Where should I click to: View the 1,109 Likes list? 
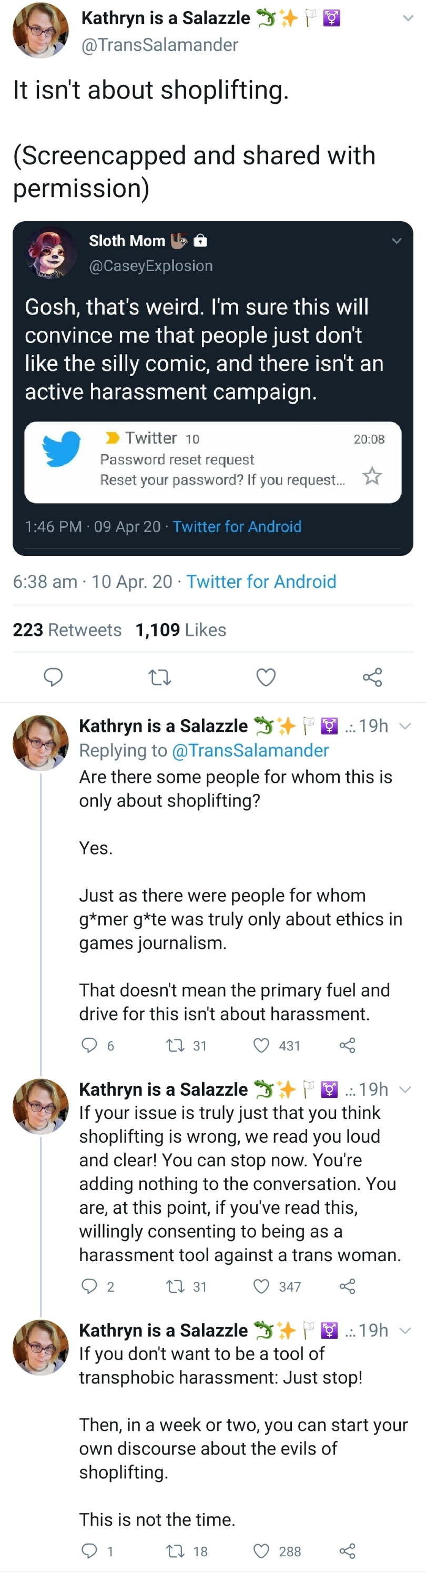181,630
